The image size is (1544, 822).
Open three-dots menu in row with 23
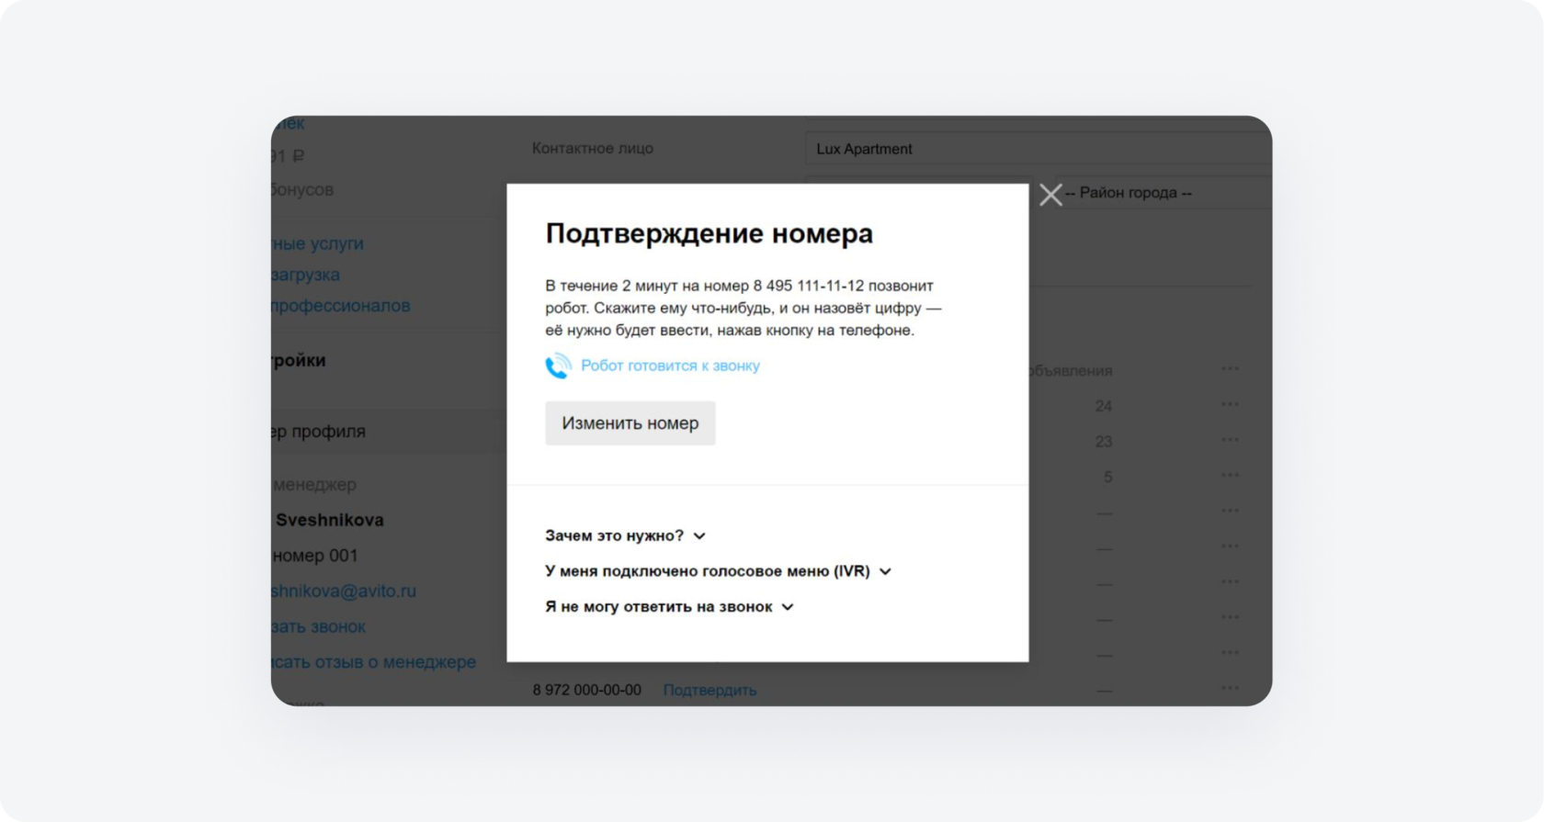[x=1230, y=440]
